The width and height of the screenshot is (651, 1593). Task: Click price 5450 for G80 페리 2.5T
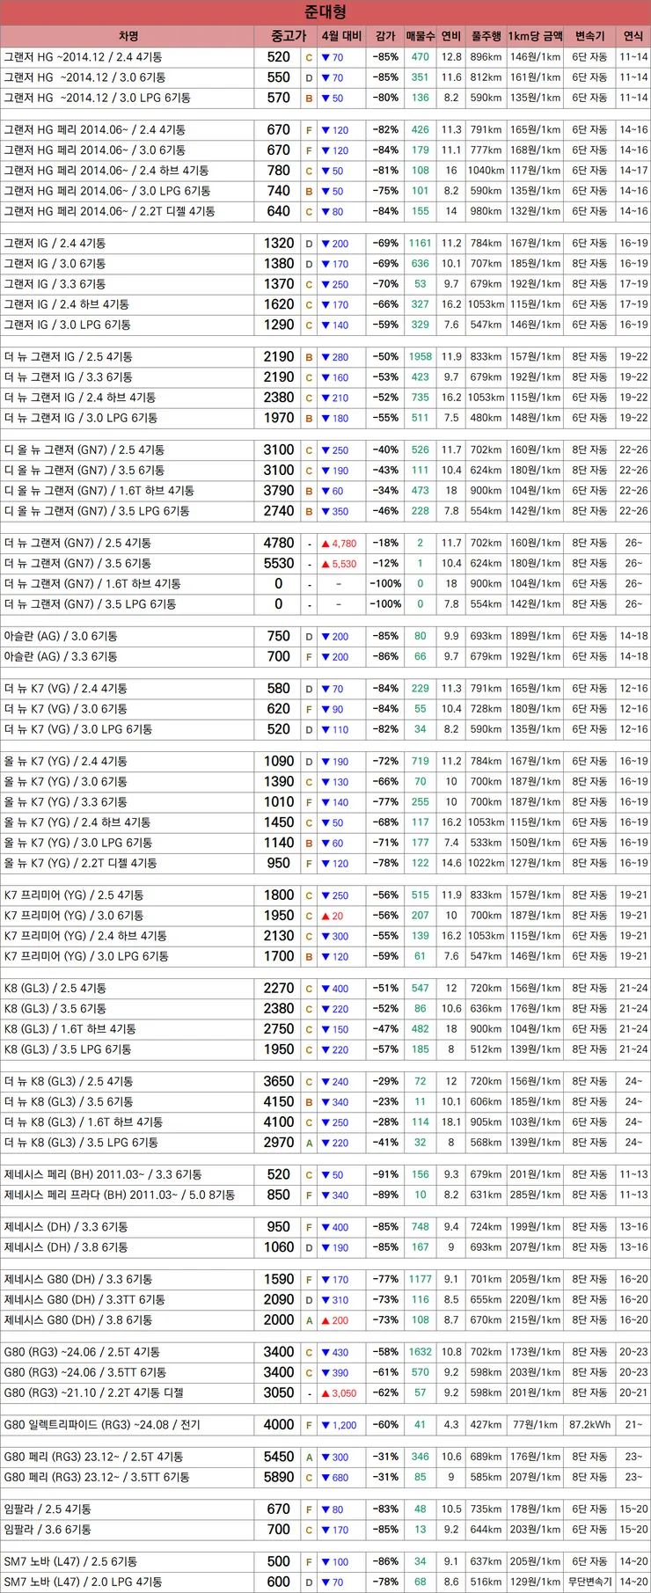tap(279, 1457)
